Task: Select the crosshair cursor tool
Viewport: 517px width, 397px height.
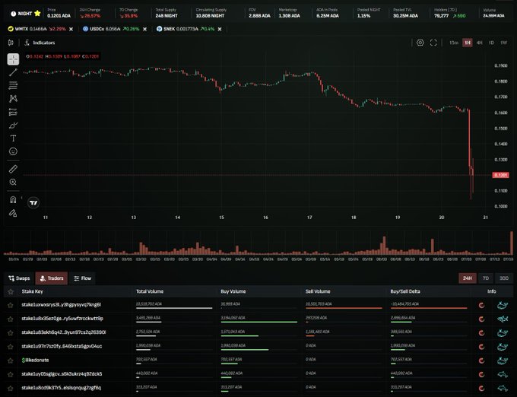Action: (13, 59)
